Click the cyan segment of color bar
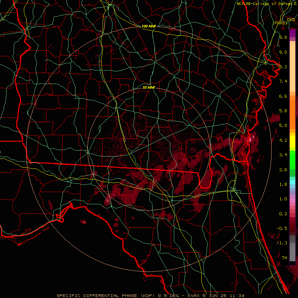 tap(292, 182)
